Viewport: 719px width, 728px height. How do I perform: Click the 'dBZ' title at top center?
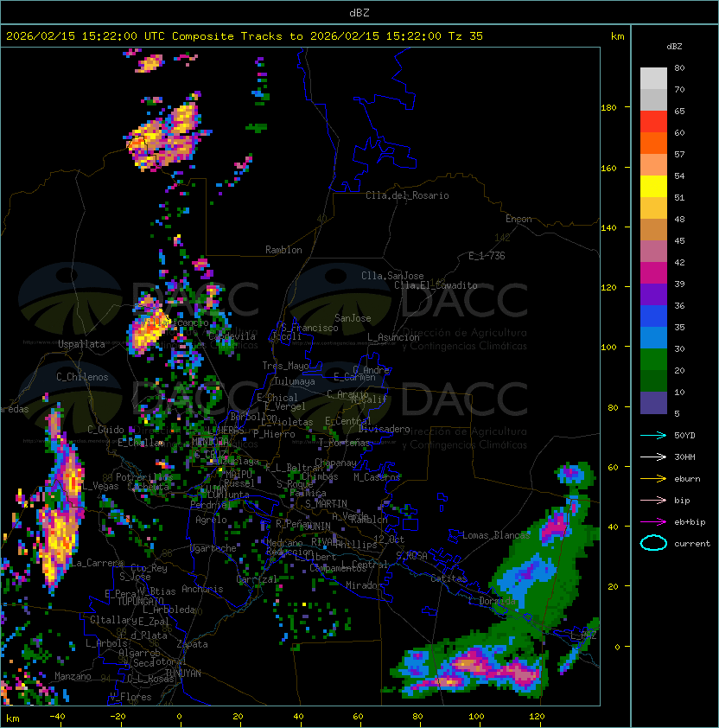[359, 12]
